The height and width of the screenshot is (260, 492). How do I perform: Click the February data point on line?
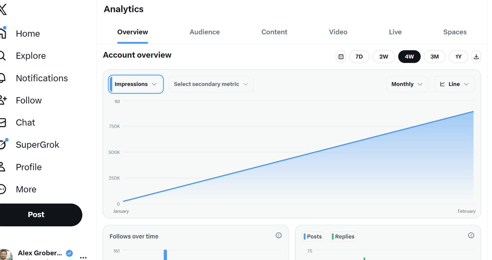(473, 111)
